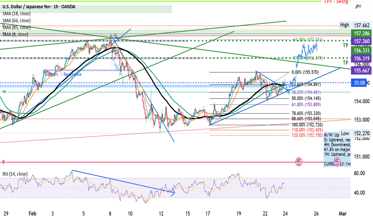Click the red TP1 - Swing label
The image size is (373, 220).
(x=336, y=2)
